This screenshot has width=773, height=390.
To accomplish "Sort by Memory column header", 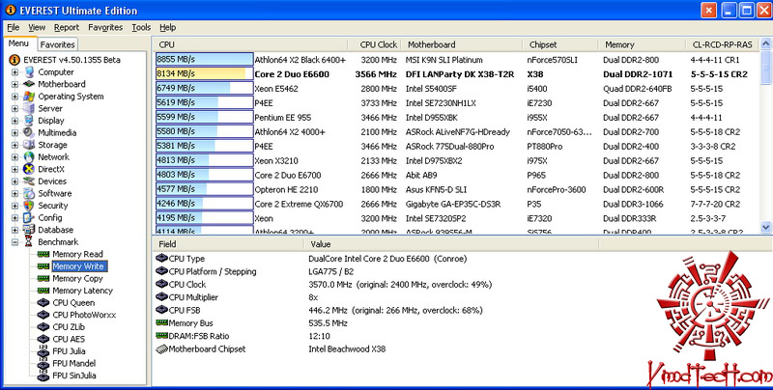I will point(642,44).
